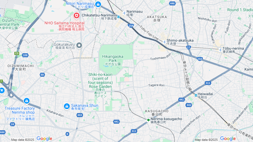Click the Shimo-akatsuka train station icon
The image size is (253, 142).
point(164,42)
